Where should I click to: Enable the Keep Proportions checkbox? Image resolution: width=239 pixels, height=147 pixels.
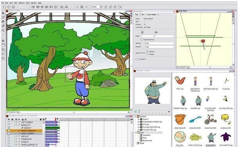pyautogui.click(x=142, y=40)
